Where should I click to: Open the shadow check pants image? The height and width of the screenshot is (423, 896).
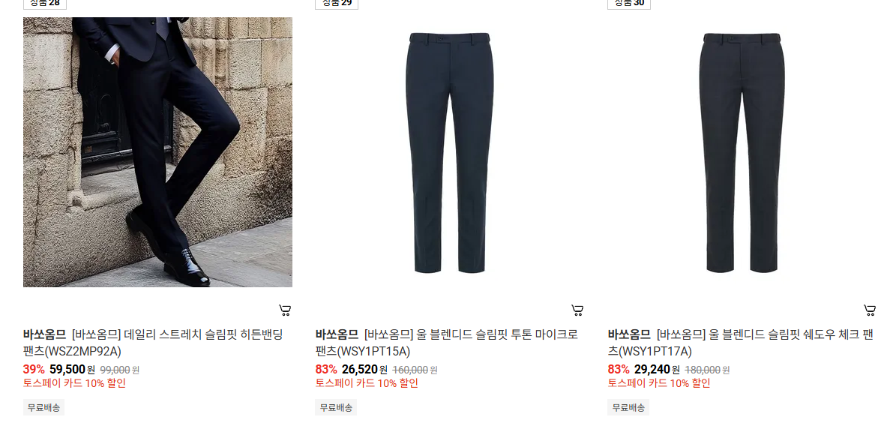tap(742, 152)
